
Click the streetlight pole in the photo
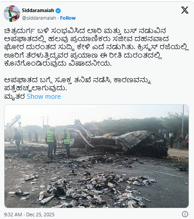pyautogui.click(x=183, y=119)
